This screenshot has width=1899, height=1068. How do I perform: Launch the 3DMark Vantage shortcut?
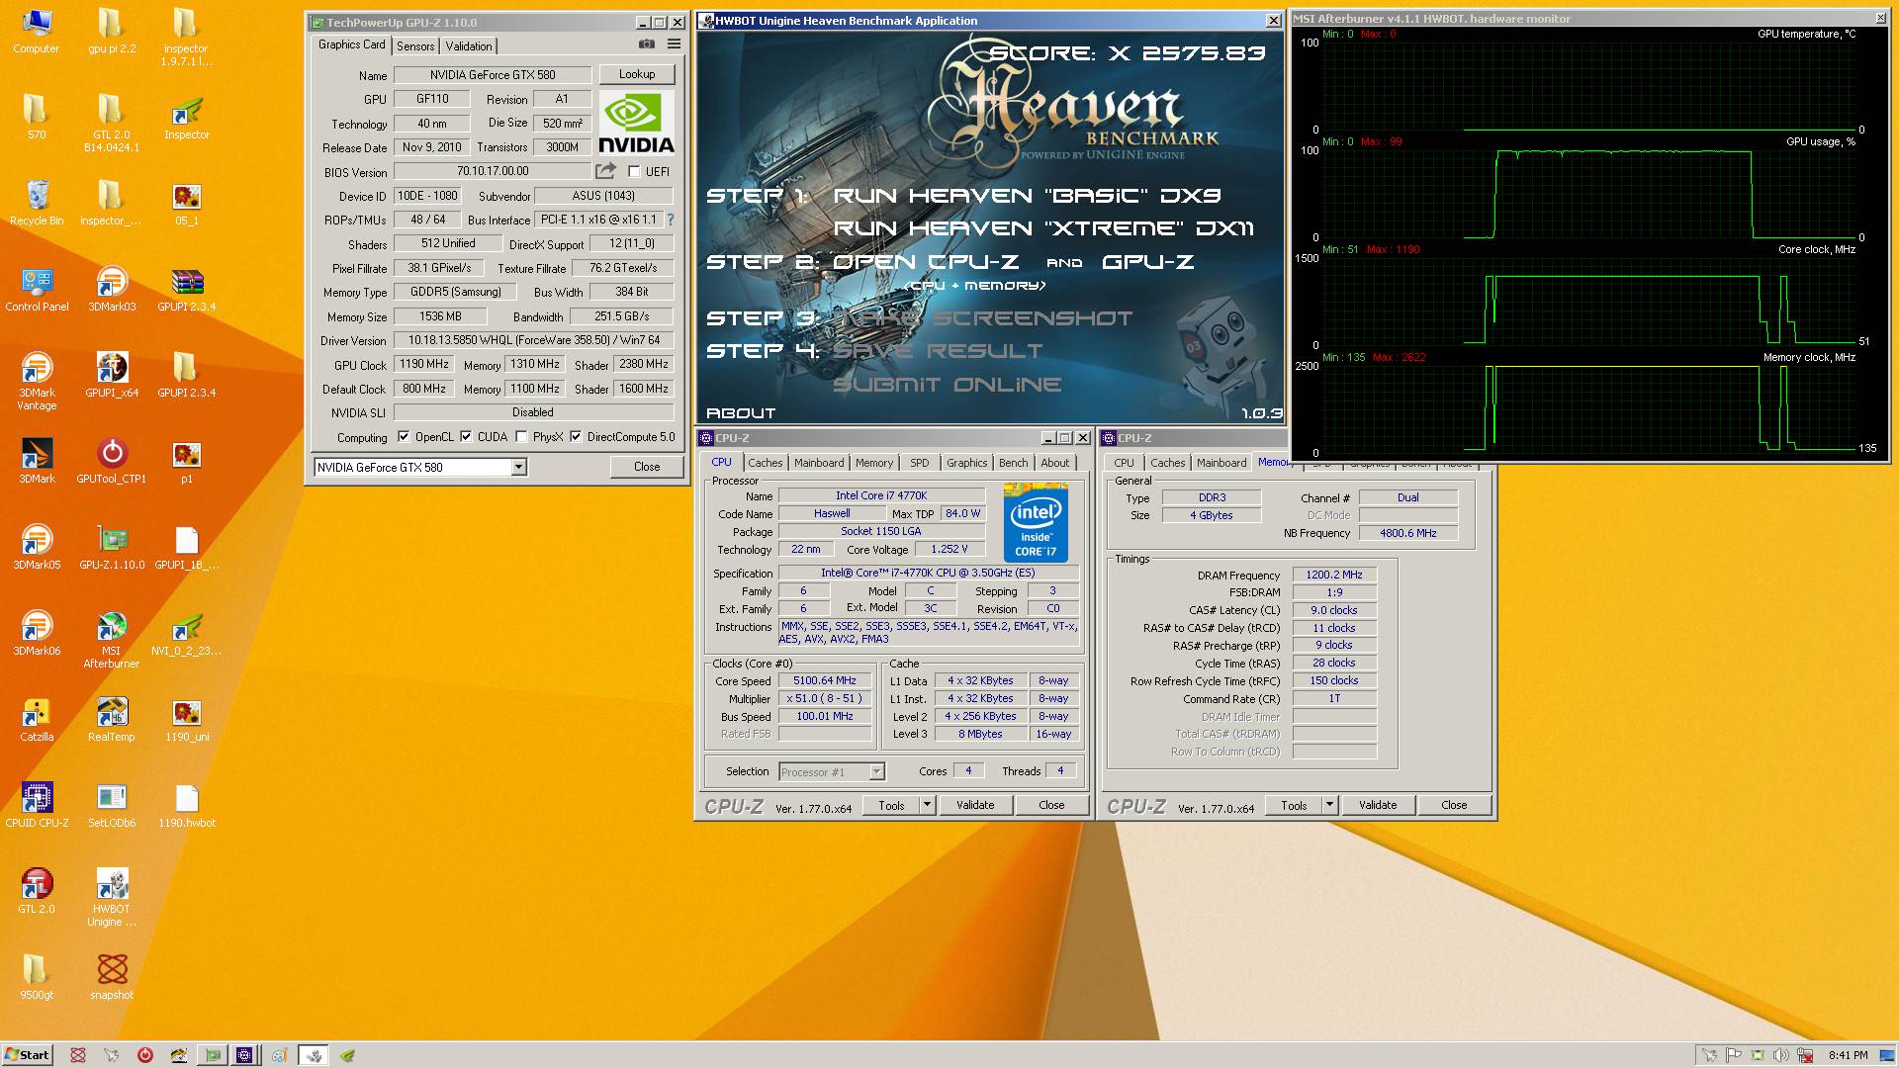coord(37,382)
